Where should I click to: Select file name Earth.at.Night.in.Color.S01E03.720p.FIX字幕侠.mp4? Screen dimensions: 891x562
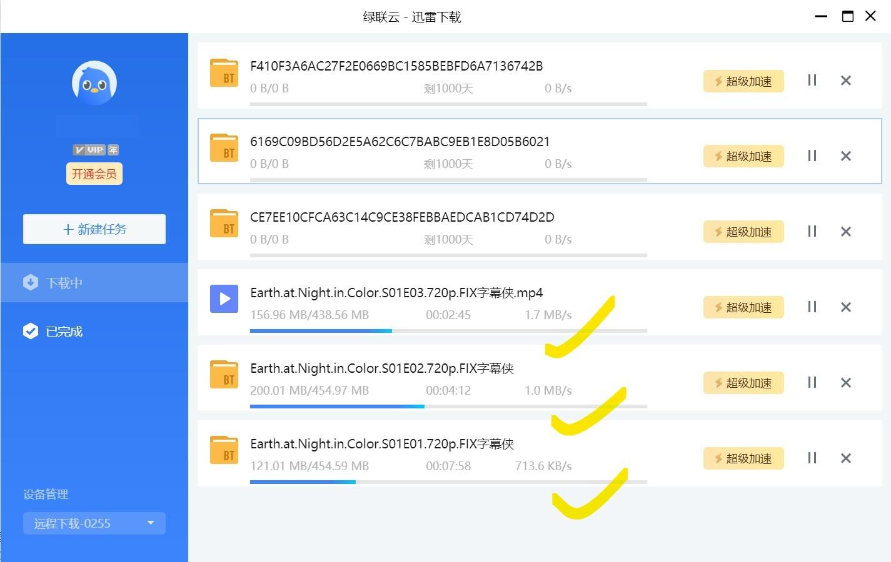(396, 293)
